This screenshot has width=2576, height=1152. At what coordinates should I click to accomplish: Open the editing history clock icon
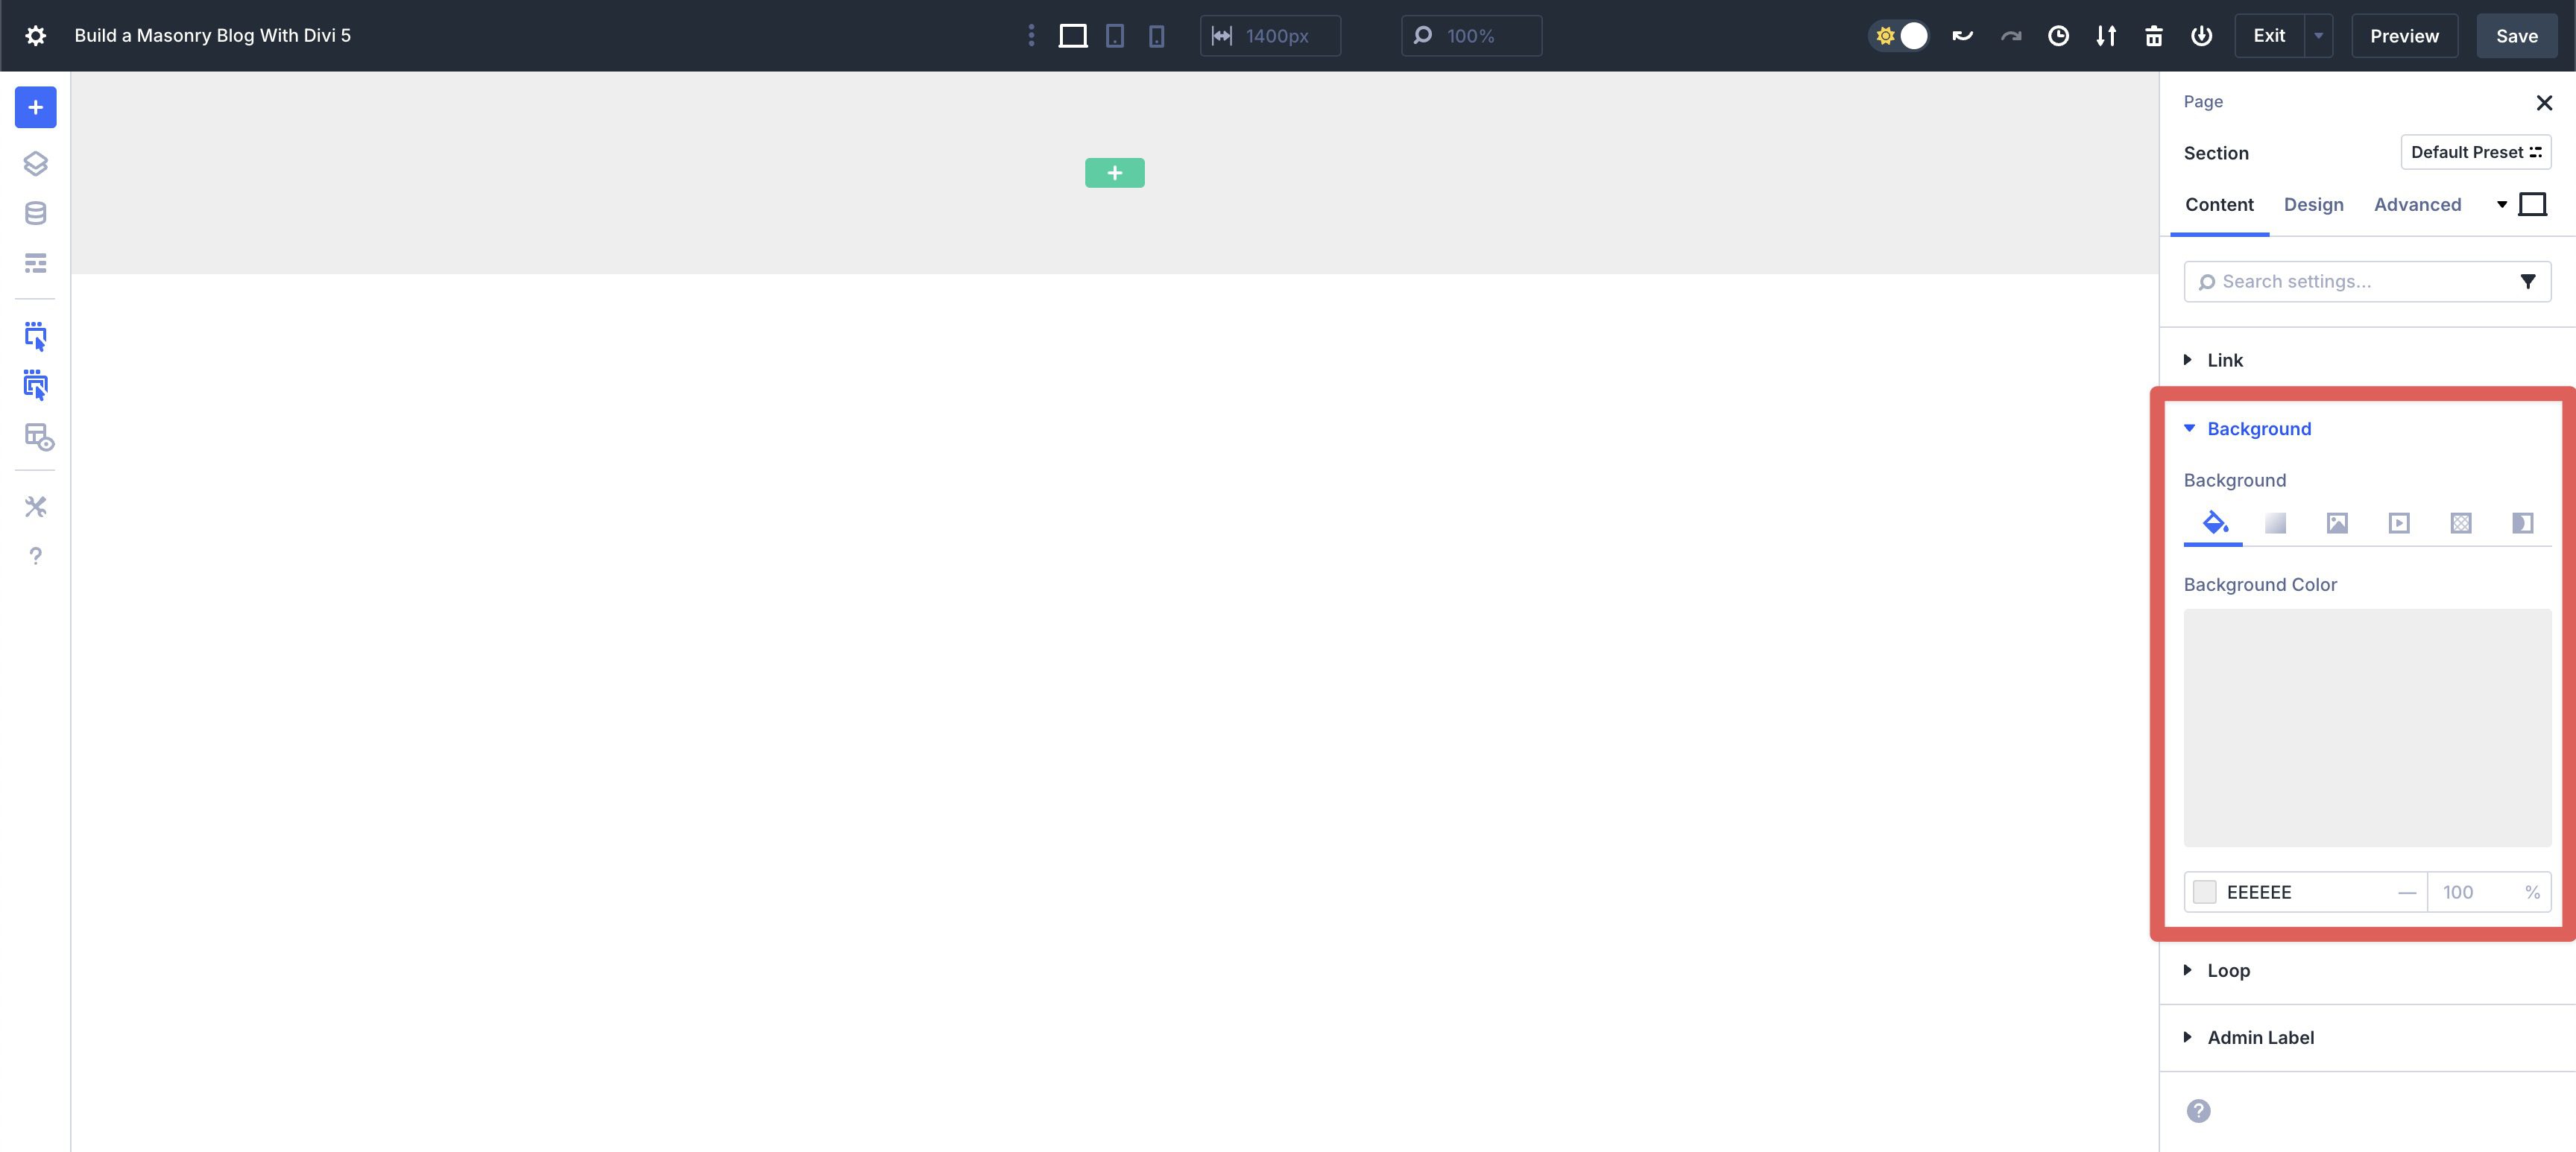pyautogui.click(x=2058, y=35)
